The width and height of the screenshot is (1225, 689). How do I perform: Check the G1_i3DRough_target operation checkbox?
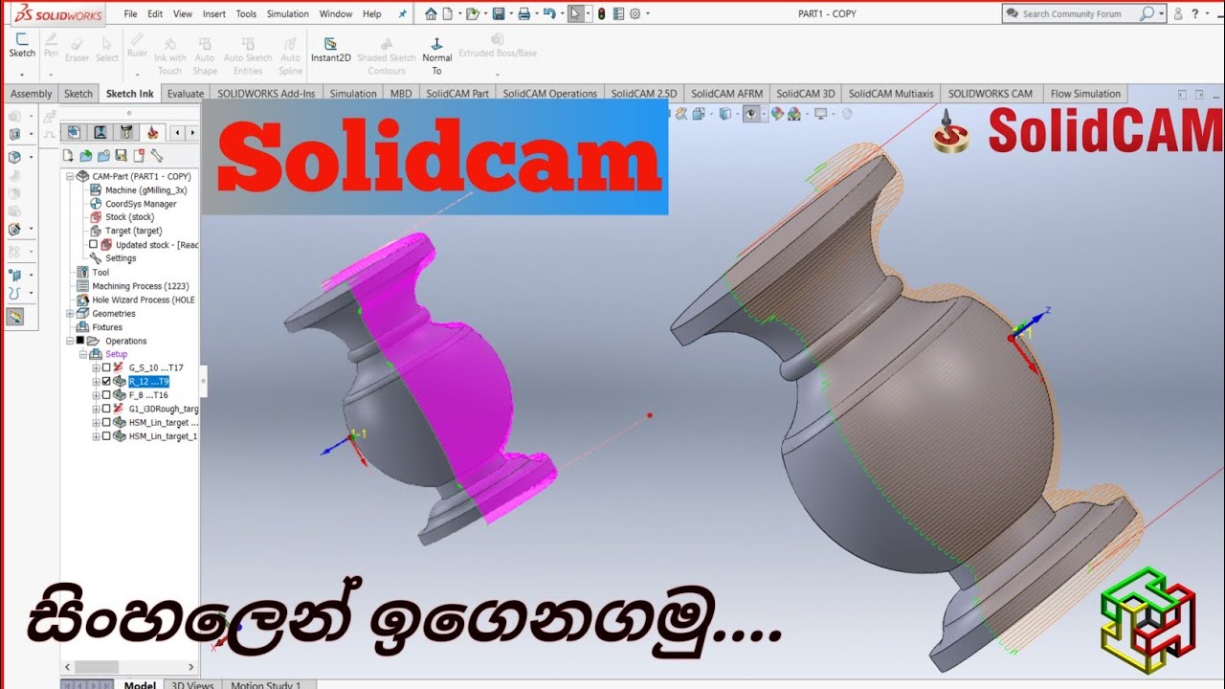point(106,409)
